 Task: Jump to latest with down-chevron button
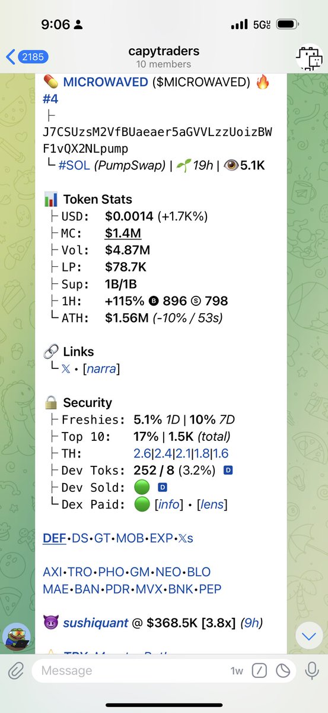tap(308, 638)
